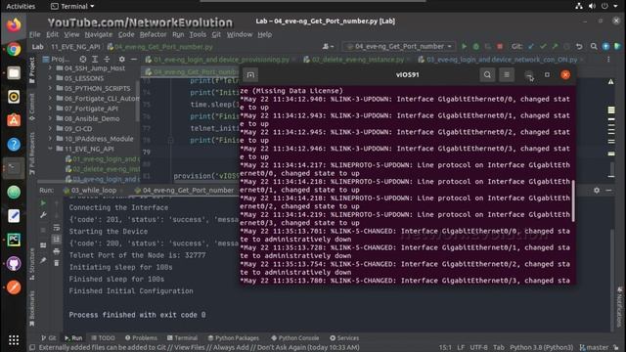Image resolution: width=626 pixels, height=352 pixels.
Task: Open Help from the dock
Action: point(14,145)
